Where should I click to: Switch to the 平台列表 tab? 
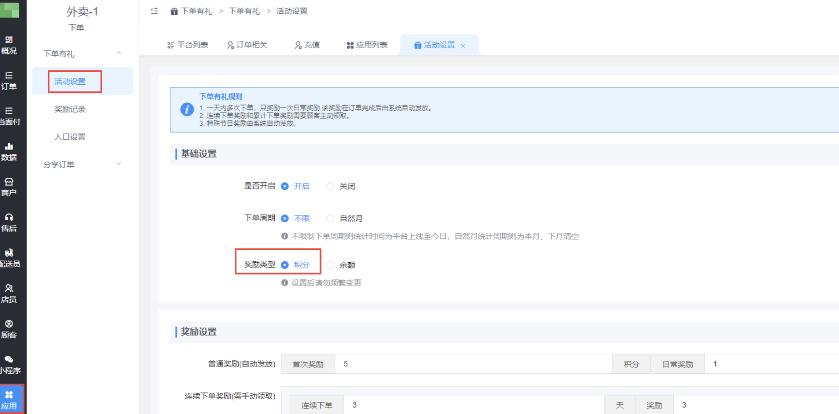click(188, 45)
